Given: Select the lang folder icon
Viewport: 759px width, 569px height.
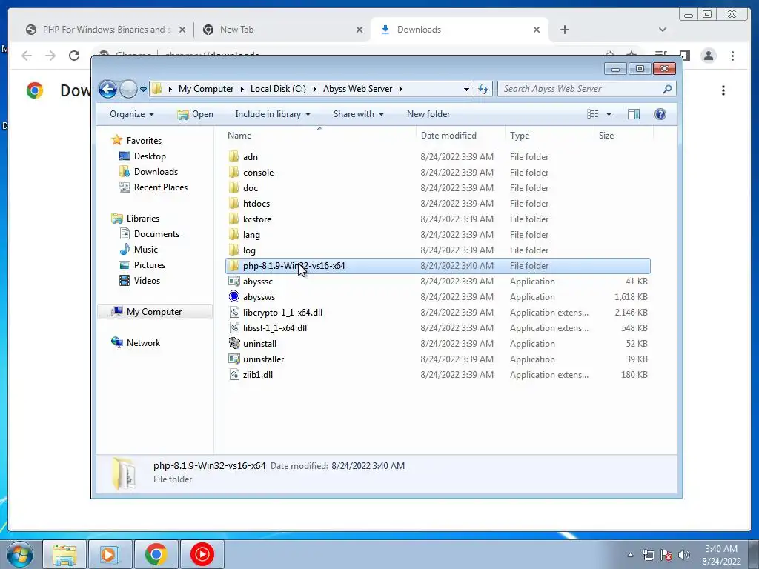Looking at the screenshot, I should pyautogui.click(x=234, y=235).
